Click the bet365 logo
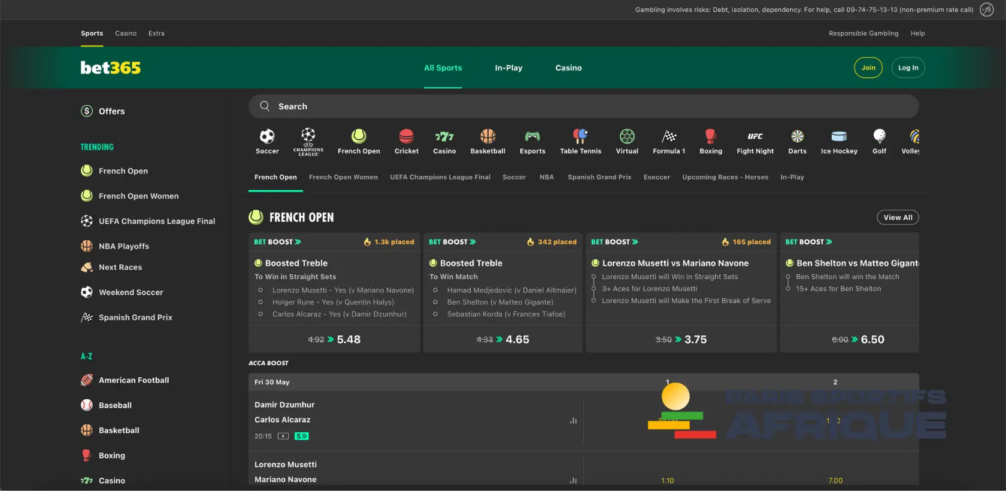 111,68
